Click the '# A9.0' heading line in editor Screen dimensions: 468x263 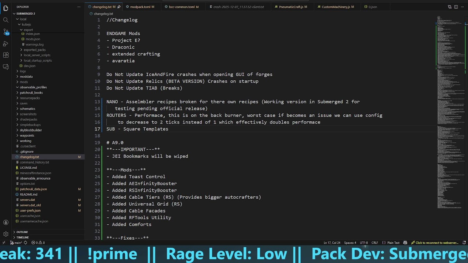(115, 142)
